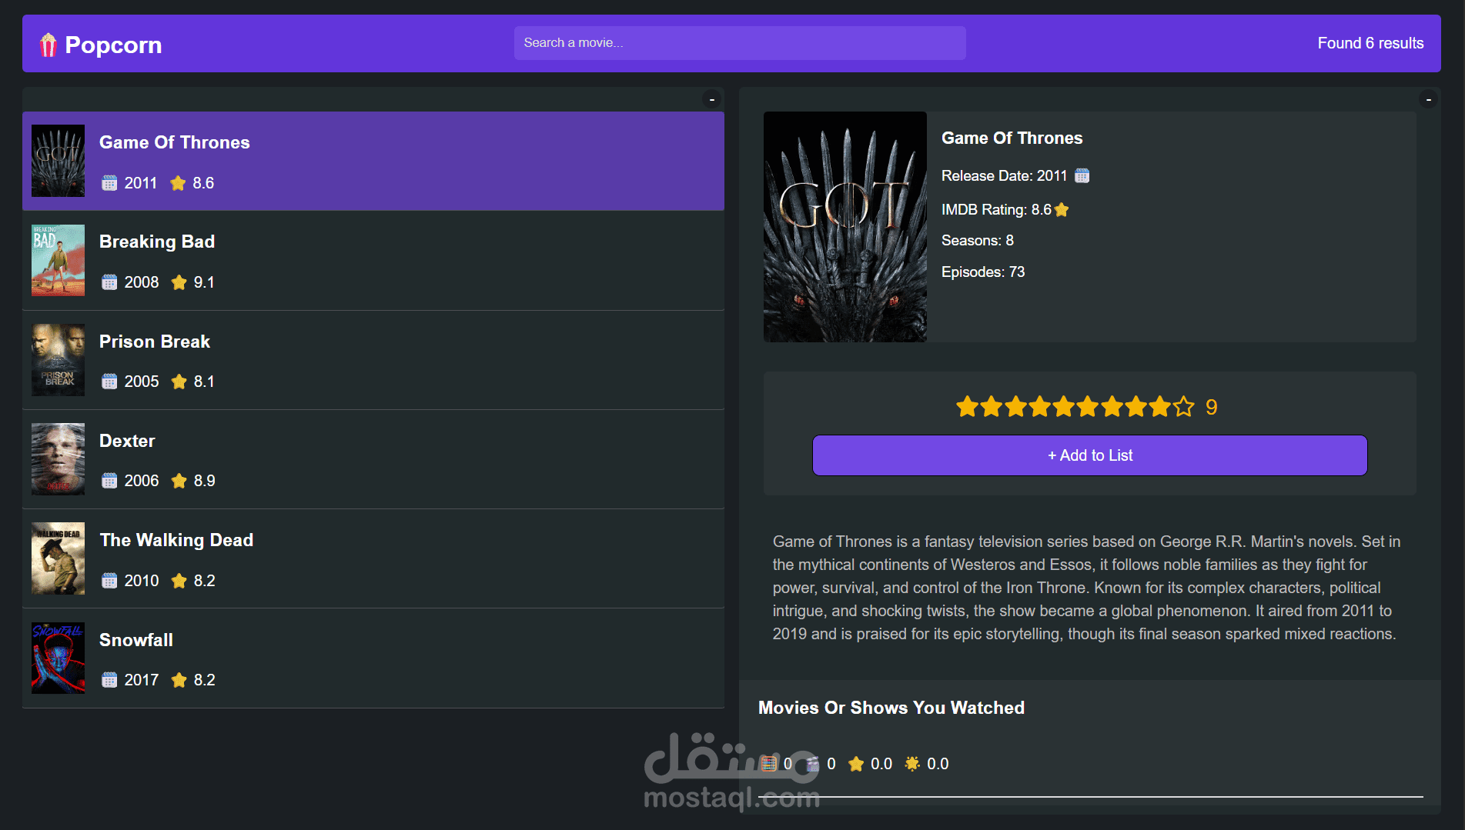This screenshot has width=1465, height=830.
Task: Click the calendar icon beside 2010
Action: 109,581
